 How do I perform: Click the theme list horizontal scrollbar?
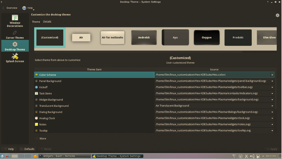[x=138, y=52]
